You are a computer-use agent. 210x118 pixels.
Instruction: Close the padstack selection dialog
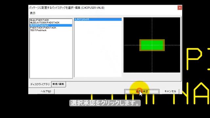tap(179, 8)
